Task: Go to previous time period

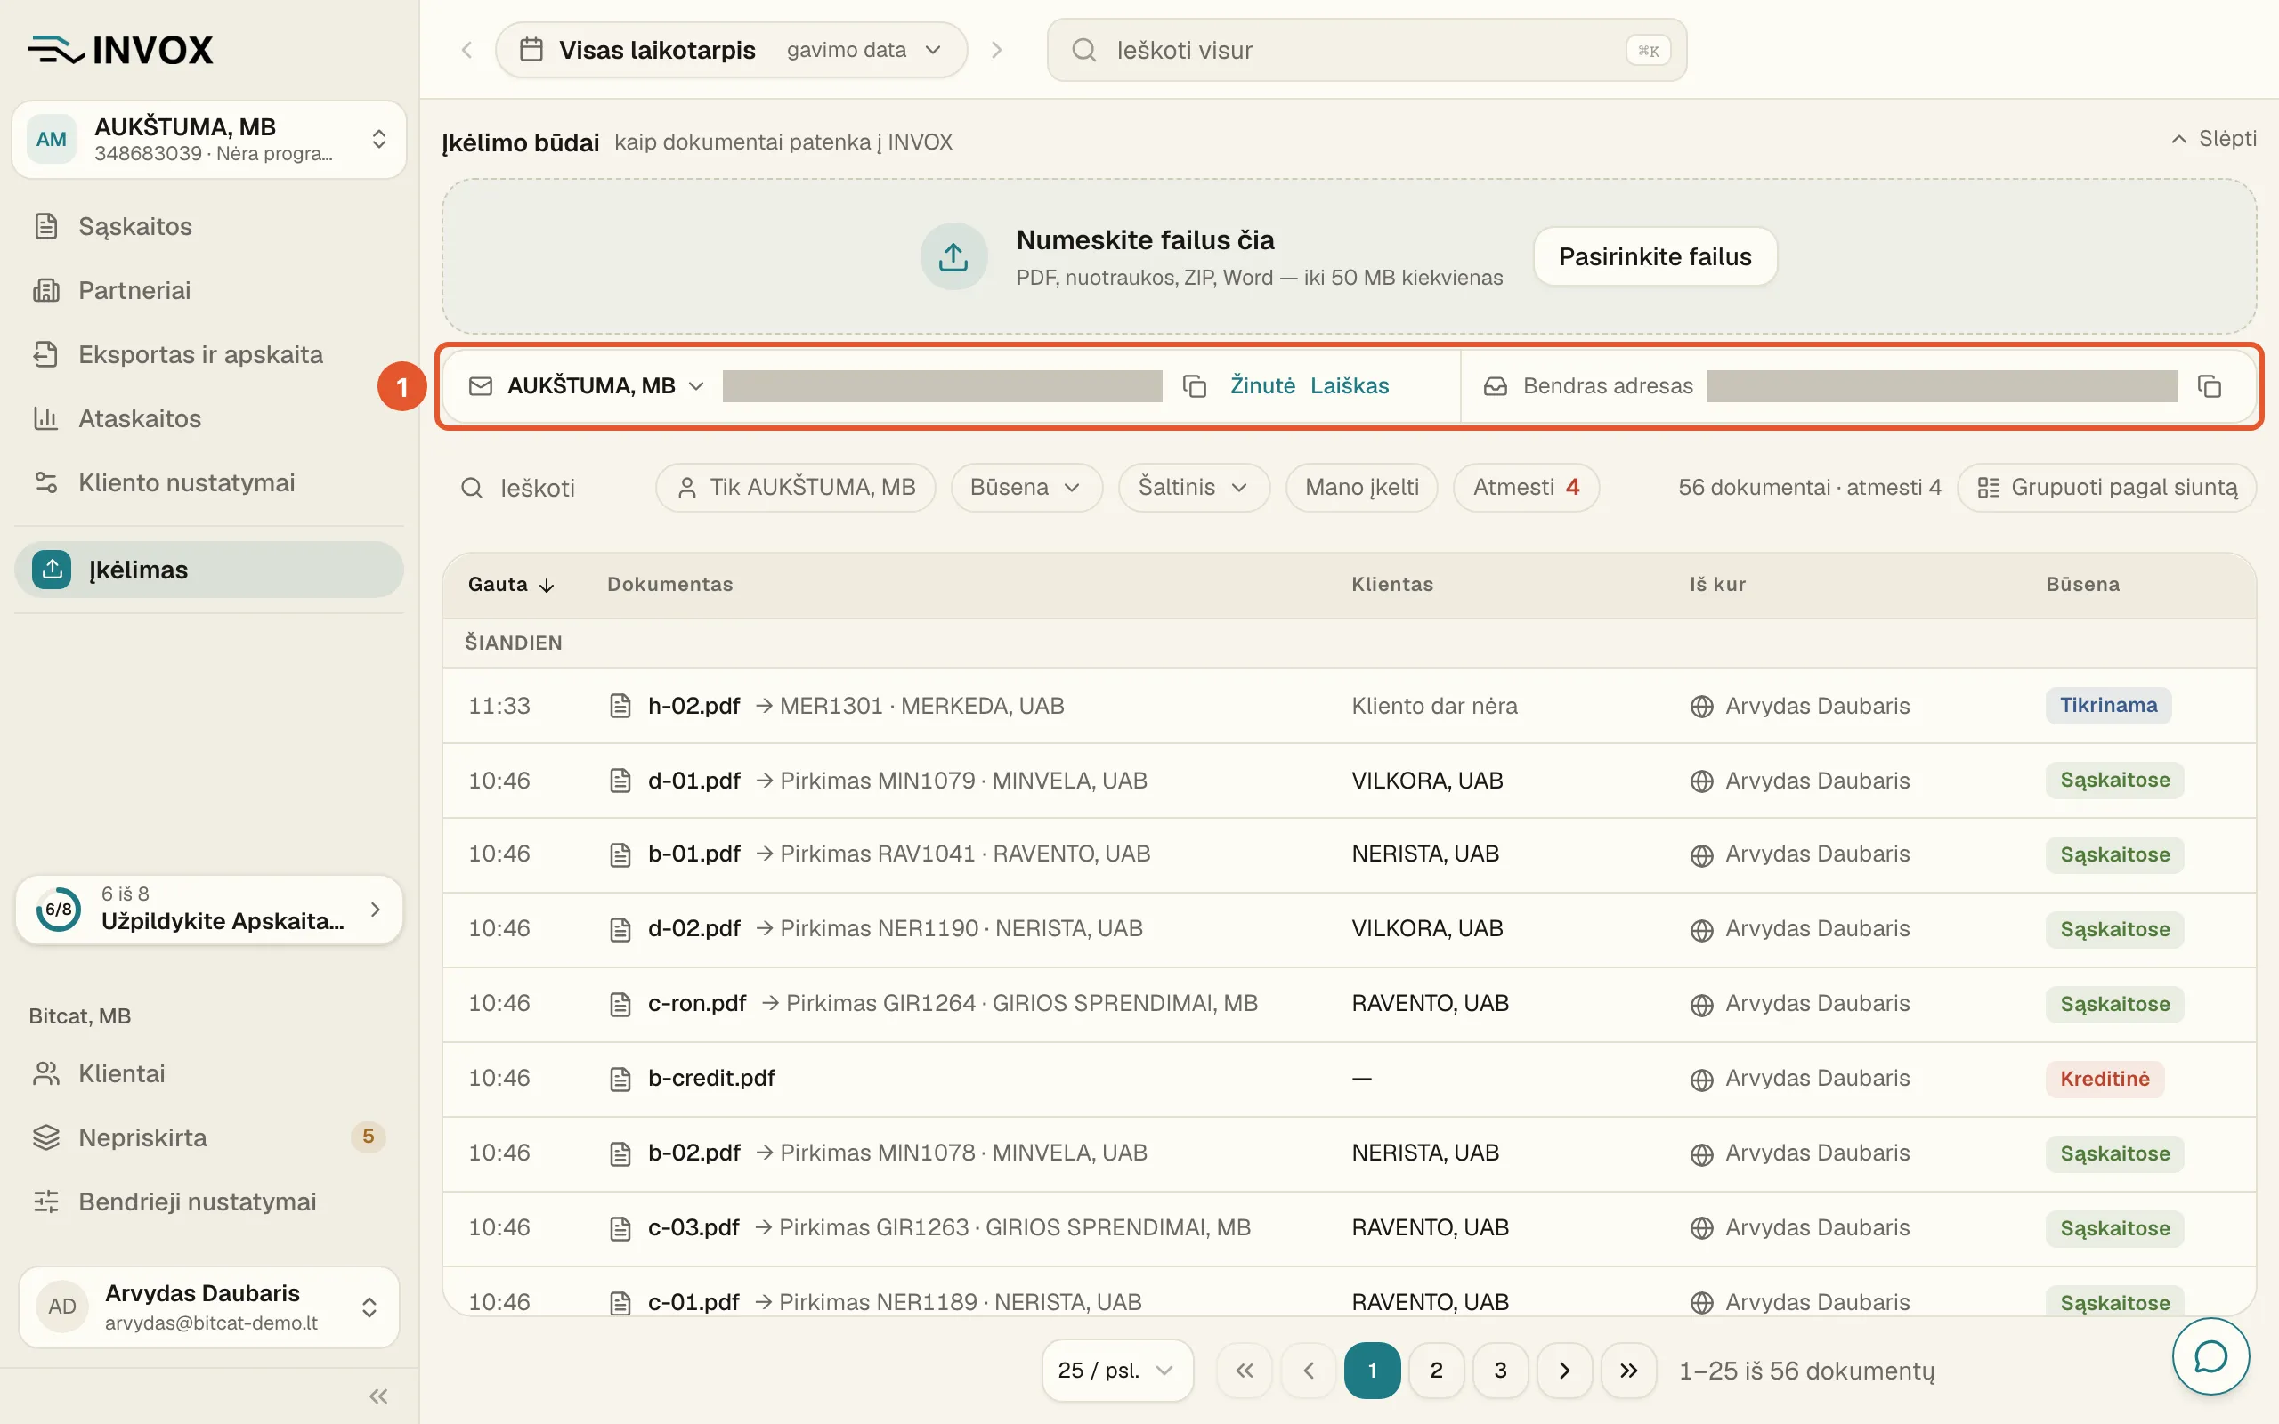Action: point(466,50)
